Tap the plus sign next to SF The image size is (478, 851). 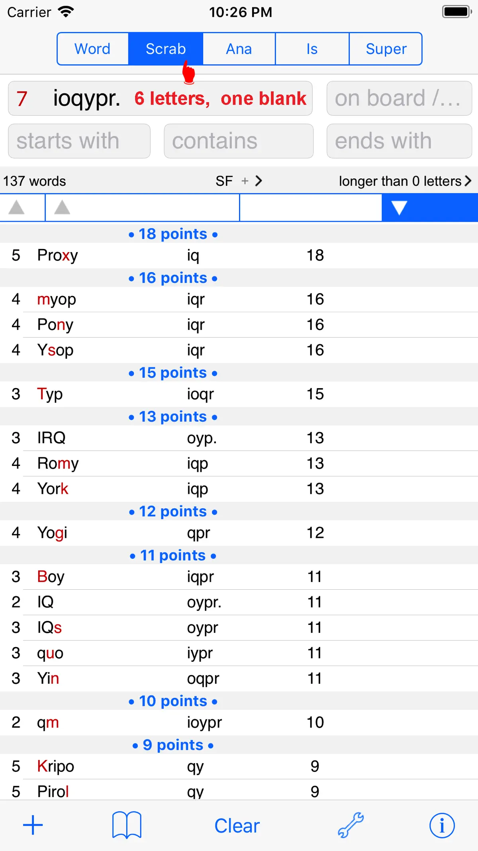click(245, 181)
